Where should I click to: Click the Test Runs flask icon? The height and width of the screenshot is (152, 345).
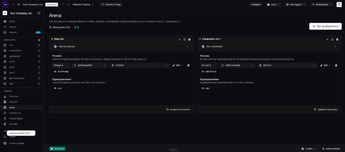(5, 96)
